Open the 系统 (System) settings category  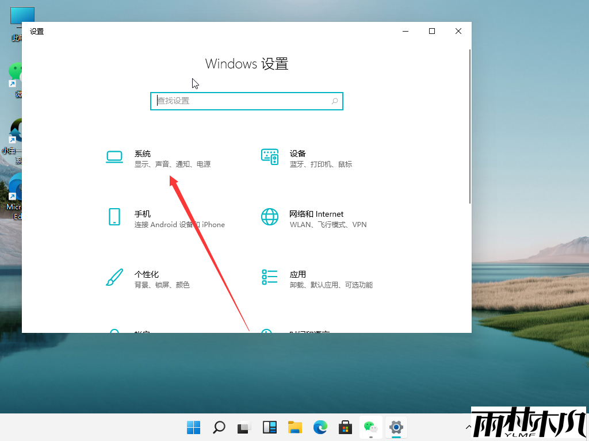143,154
